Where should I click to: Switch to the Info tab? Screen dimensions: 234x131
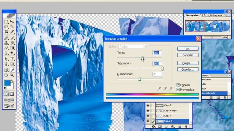point(204,15)
